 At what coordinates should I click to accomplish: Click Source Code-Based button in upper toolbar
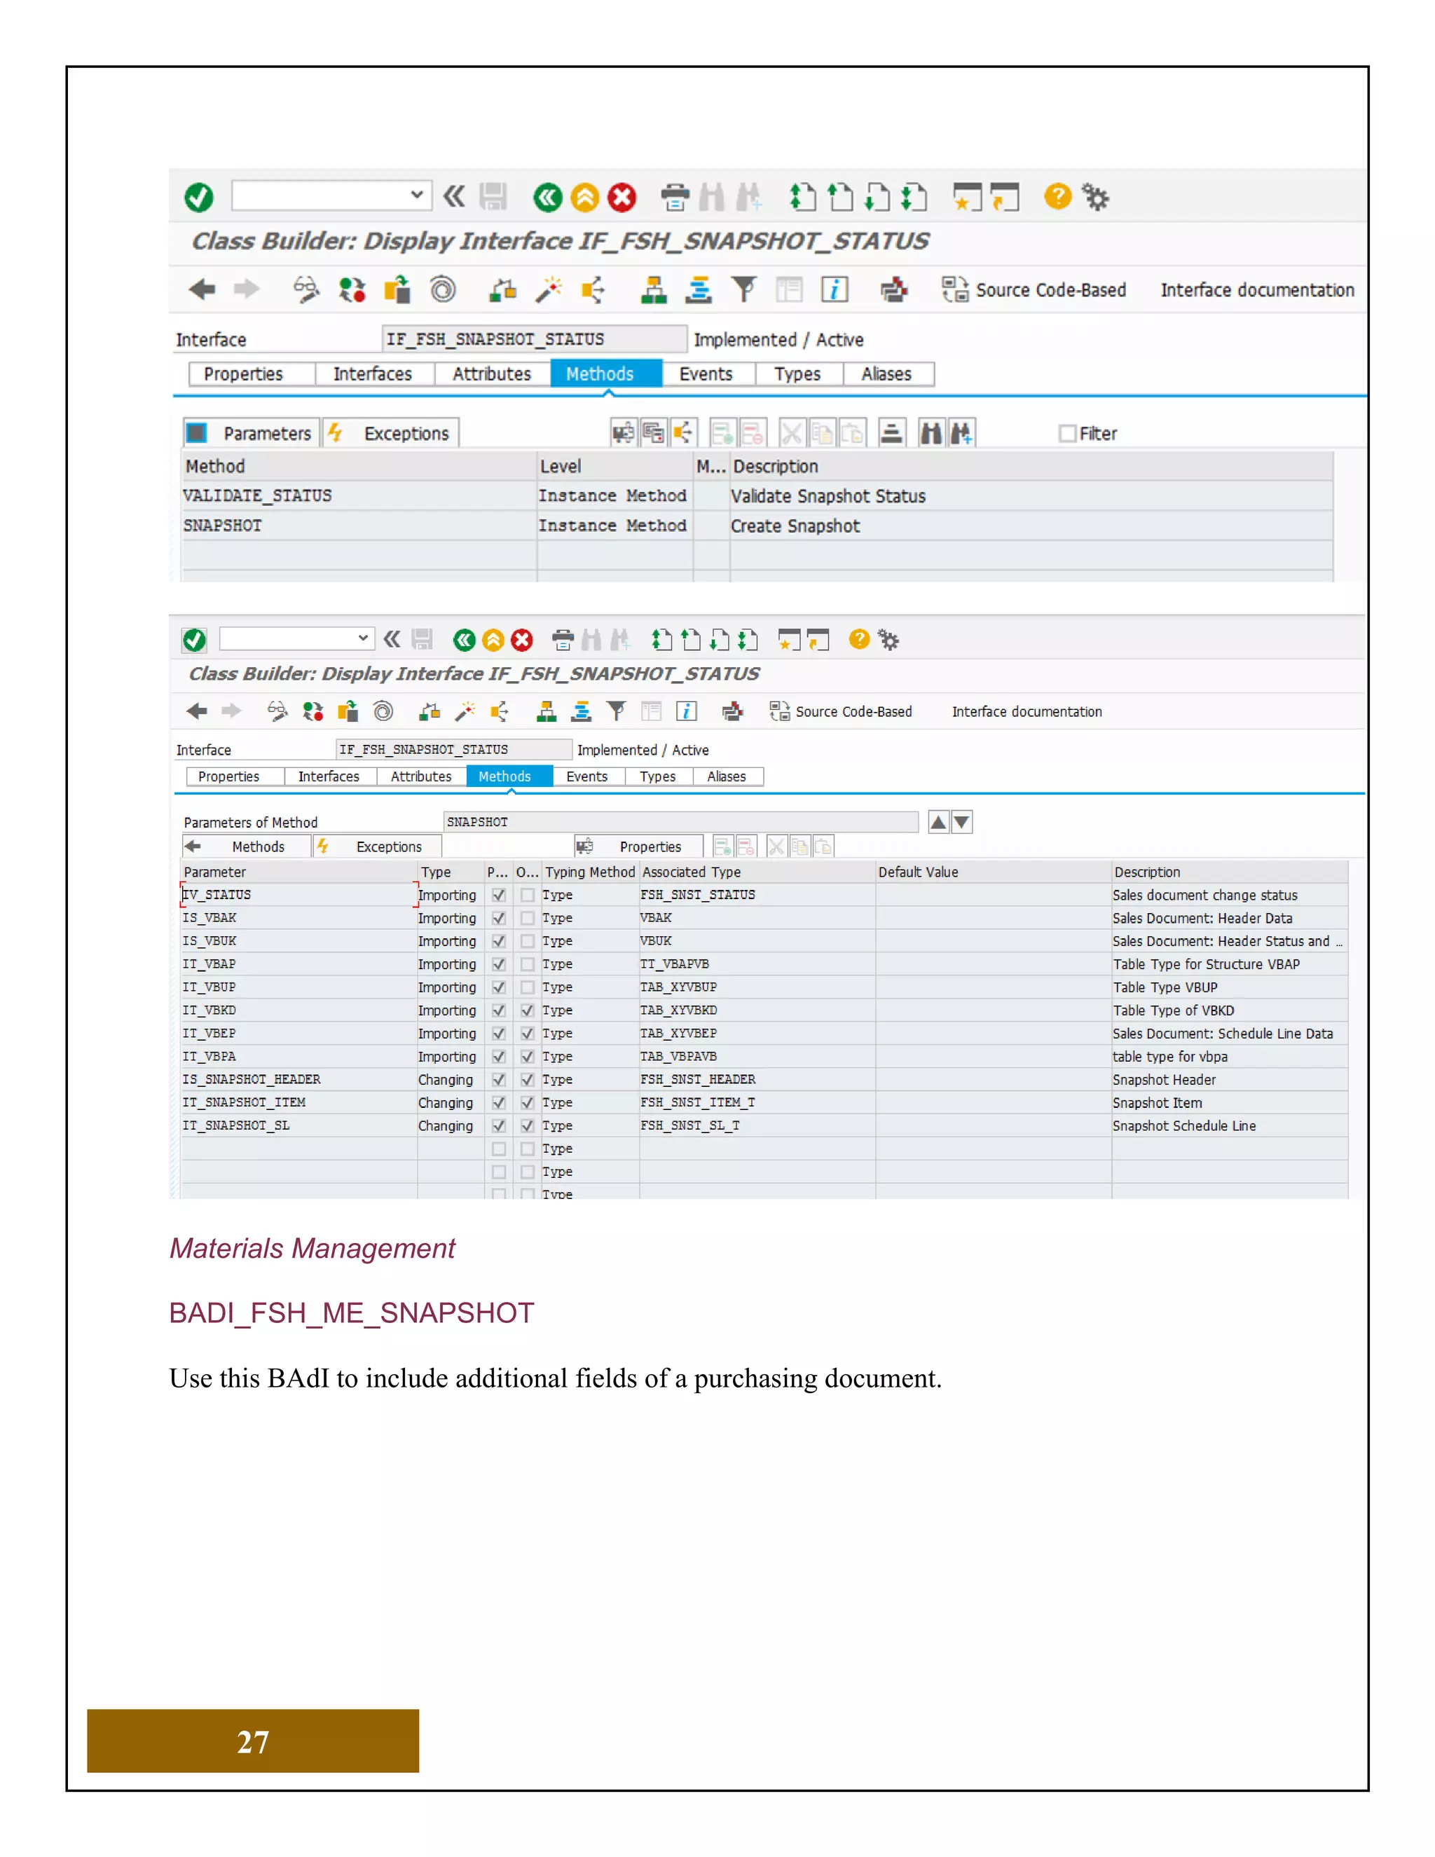(1034, 290)
